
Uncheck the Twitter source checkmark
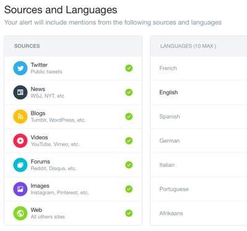[x=129, y=68]
